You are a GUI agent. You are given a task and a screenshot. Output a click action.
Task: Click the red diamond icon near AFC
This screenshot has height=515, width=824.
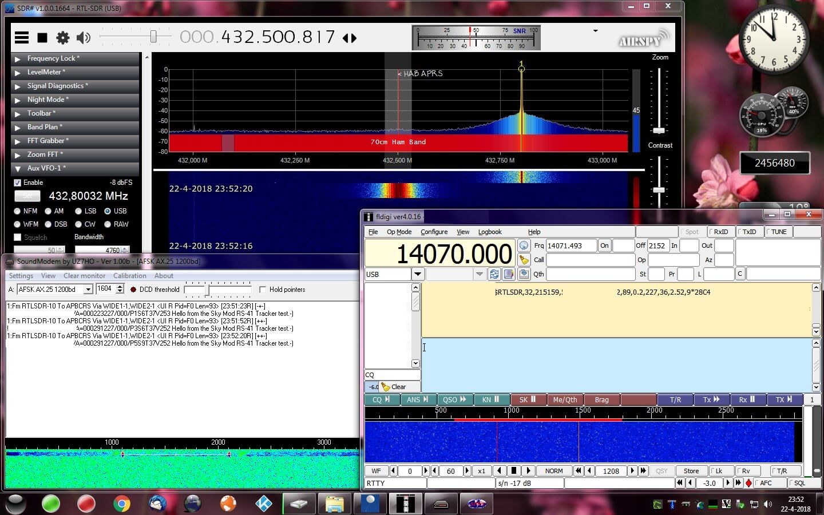[748, 484]
